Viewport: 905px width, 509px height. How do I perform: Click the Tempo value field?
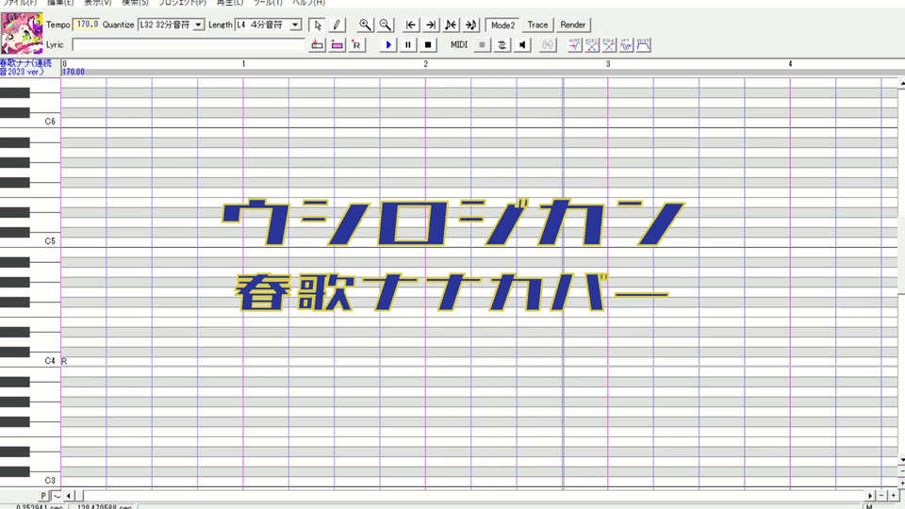click(x=87, y=25)
